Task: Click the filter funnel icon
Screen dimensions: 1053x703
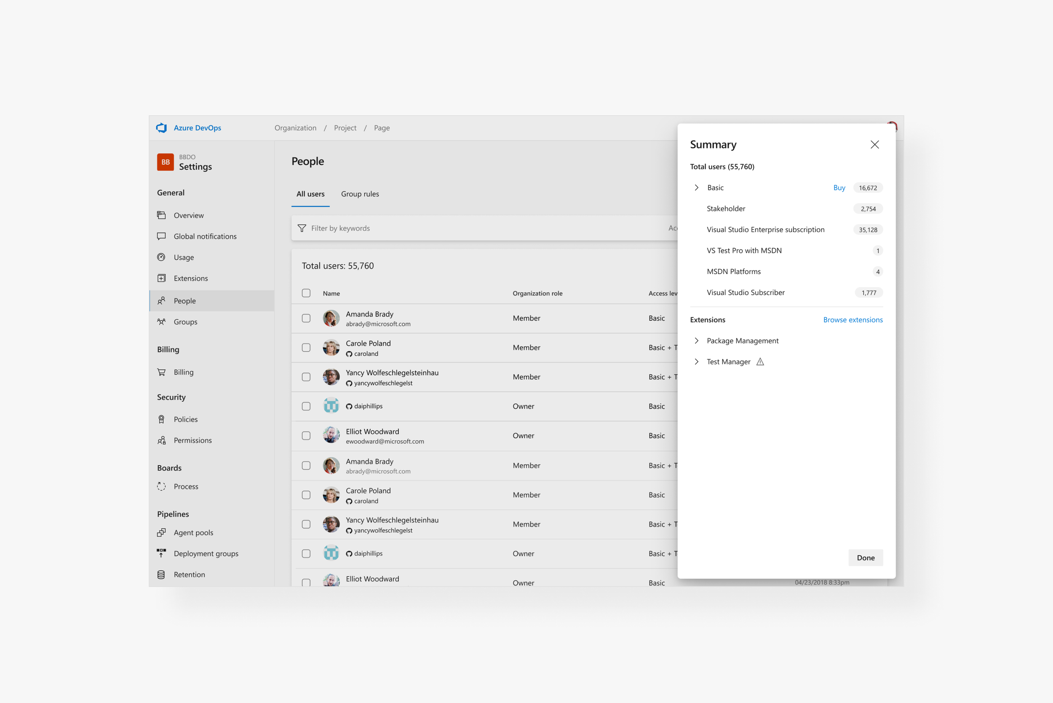Action: point(302,228)
